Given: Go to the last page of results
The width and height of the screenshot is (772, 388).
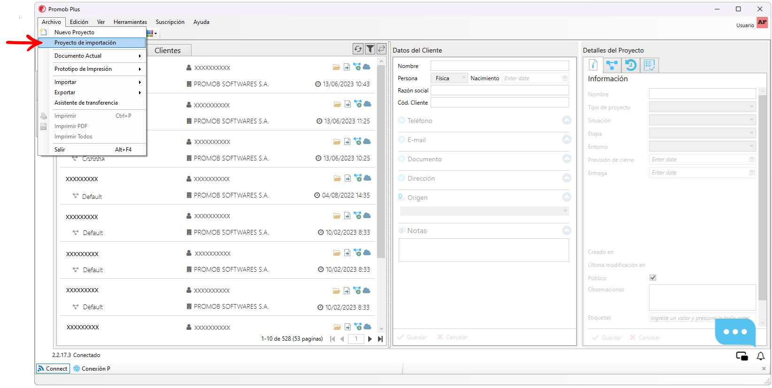Looking at the screenshot, I should point(380,339).
